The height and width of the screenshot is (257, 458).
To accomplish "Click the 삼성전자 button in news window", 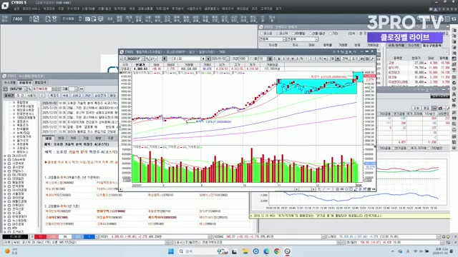I will (x=100, y=96).
